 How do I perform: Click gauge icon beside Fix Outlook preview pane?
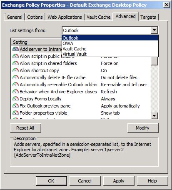15,106
